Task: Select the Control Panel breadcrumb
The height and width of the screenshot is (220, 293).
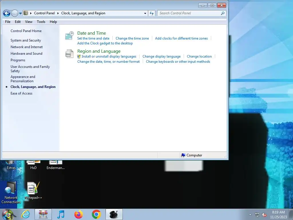Action: pos(44,13)
